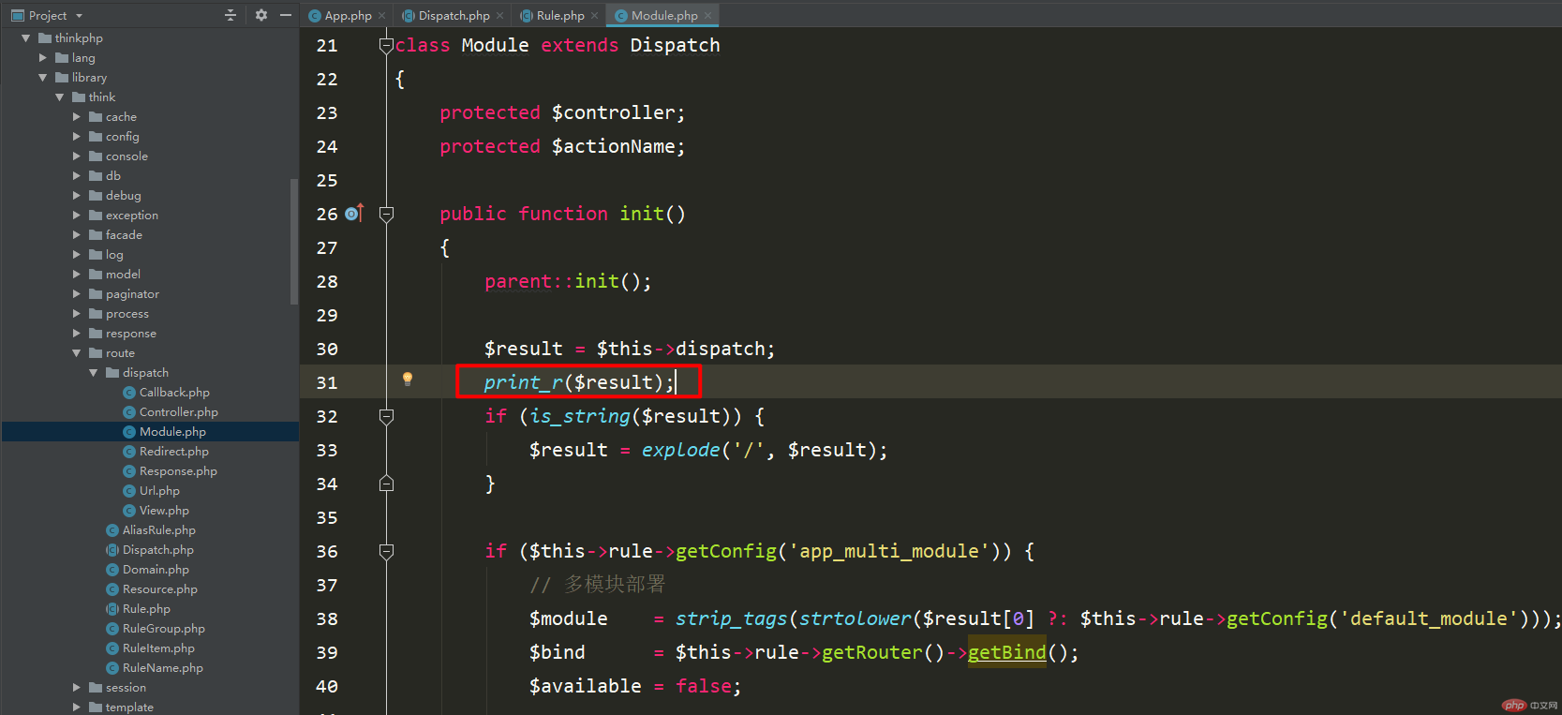Collapse the class fold marker at line 21
The width and height of the screenshot is (1562, 715).
pos(386,45)
